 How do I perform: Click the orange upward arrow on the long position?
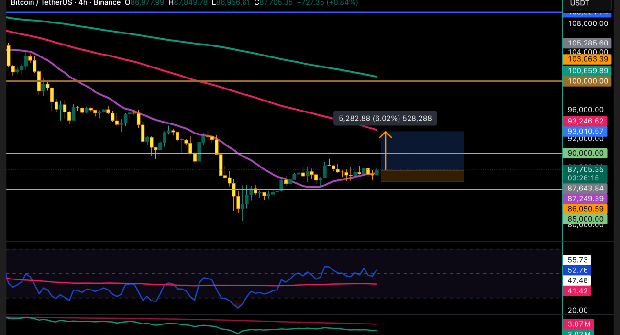coord(386,135)
